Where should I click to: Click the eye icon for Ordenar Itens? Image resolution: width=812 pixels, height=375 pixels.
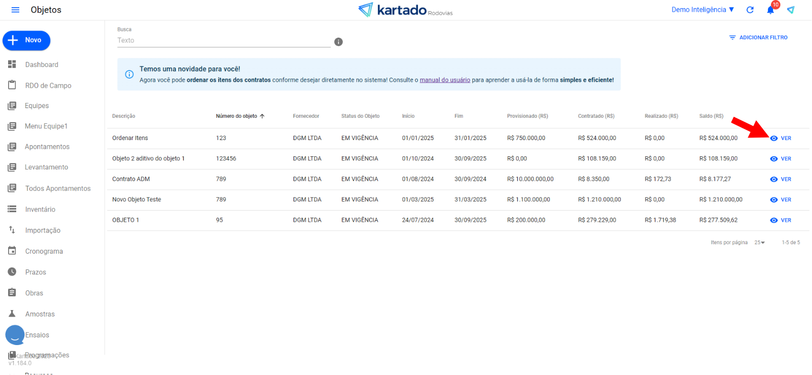tap(774, 139)
